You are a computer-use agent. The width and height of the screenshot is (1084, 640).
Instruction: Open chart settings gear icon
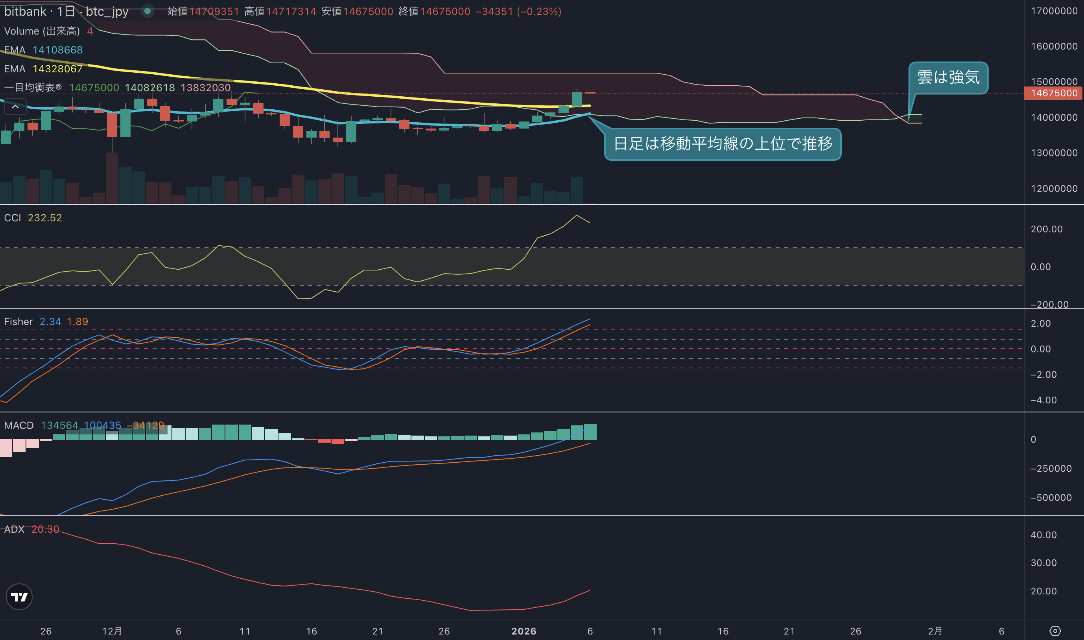click(1055, 631)
